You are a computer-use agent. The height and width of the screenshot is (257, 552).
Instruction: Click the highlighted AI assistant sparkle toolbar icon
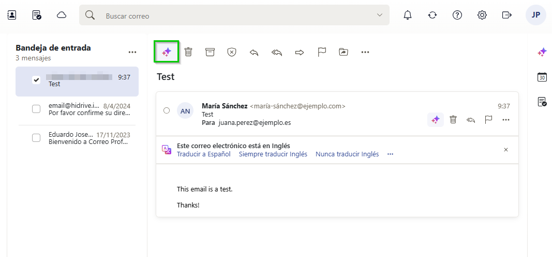(x=167, y=52)
